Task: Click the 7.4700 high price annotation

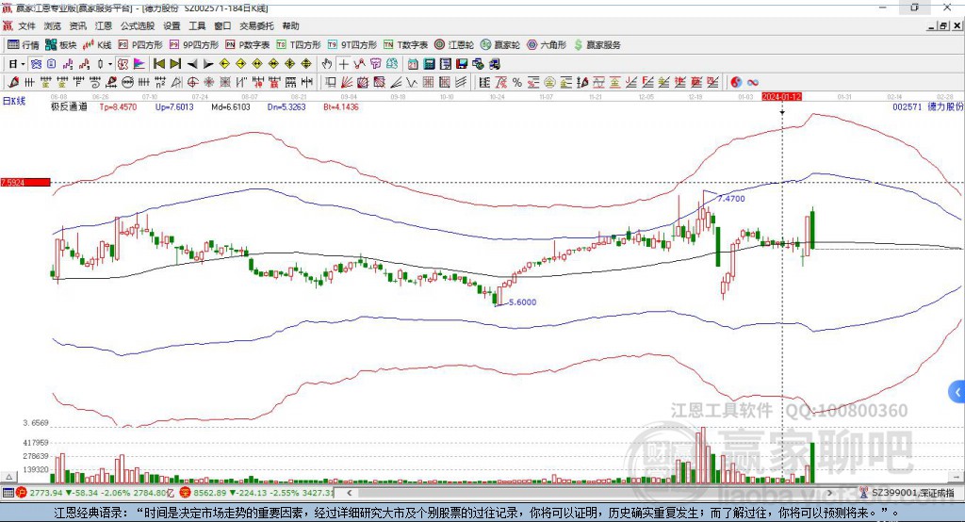Action: (x=731, y=199)
